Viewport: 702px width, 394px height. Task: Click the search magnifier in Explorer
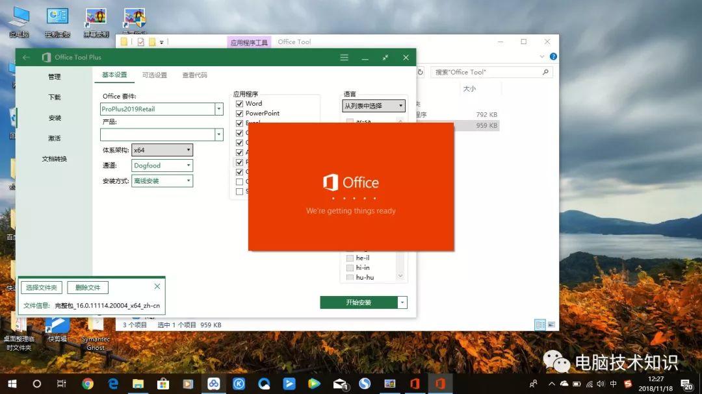(x=545, y=72)
